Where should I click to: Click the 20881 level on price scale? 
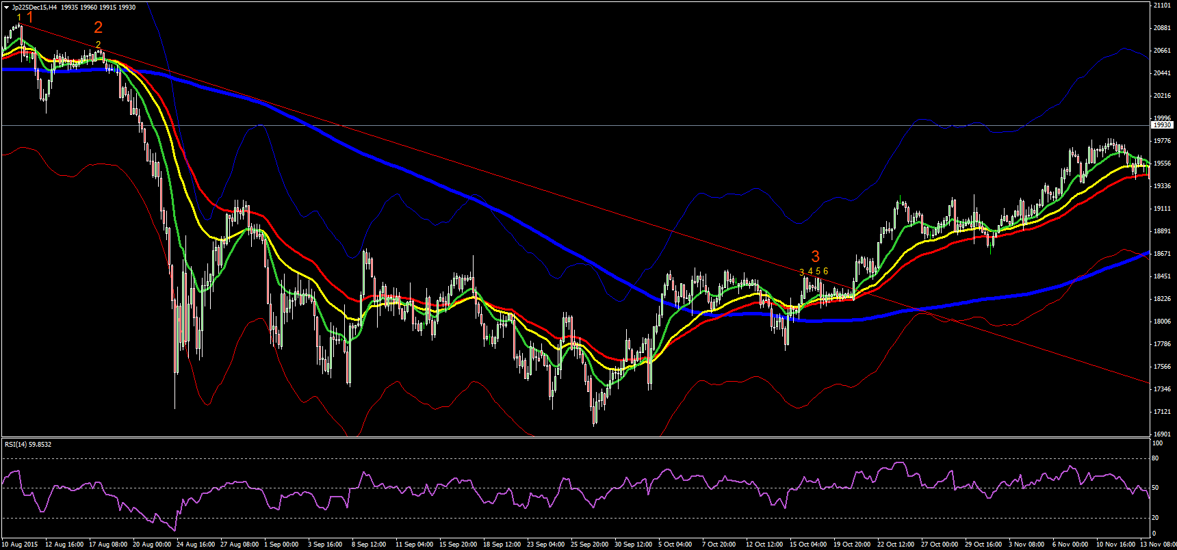[x=1162, y=28]
